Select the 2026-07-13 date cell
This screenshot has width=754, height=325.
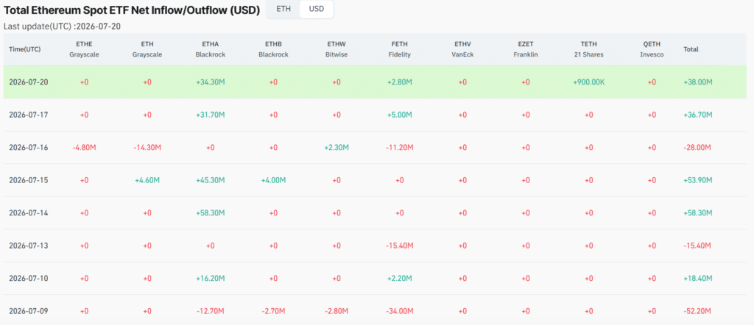coord(27,246)
